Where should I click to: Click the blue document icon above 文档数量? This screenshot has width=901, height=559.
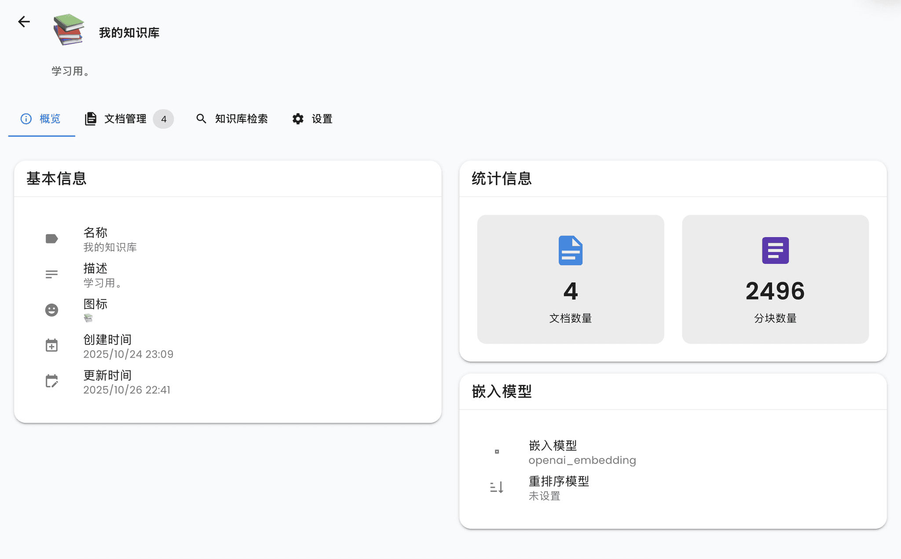click(x=571, y=251)
